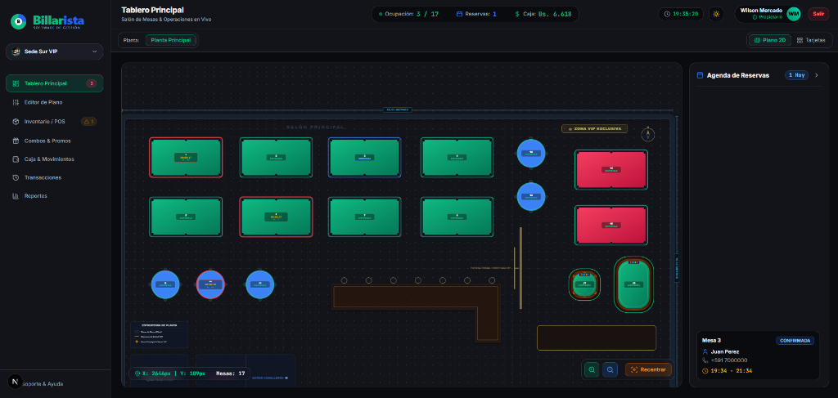Click the warning badge on Inventario / POS
The image size is (838, 398).
tap(88, 122)
